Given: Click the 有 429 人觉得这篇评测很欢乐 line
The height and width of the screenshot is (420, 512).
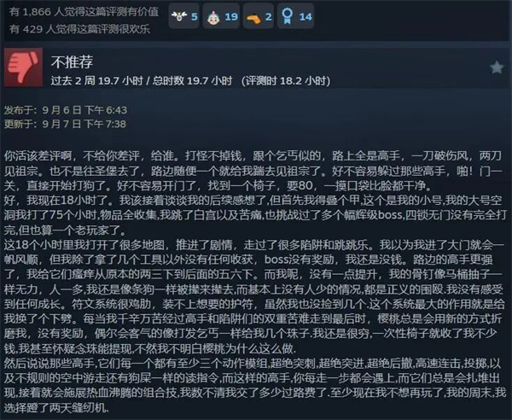Looking at the screenshot, I should [79, 29].
